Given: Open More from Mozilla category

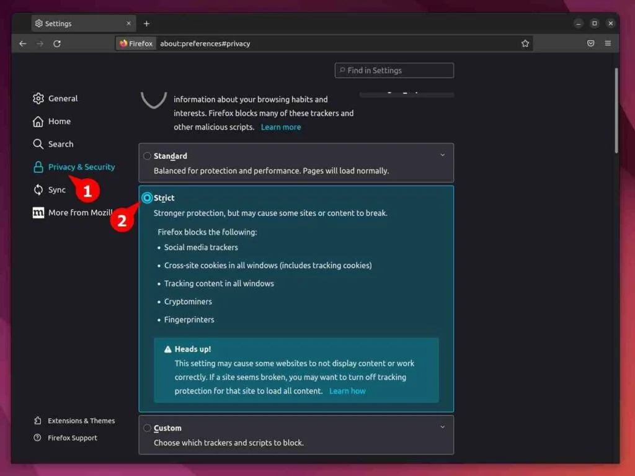Looking at the screenshot, I should click(73, 212).
